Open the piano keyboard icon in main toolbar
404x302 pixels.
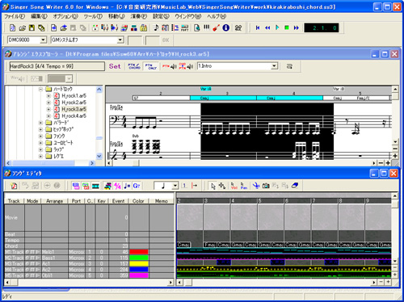(x=207, y=27)
